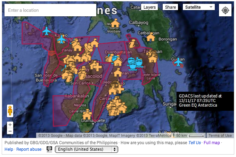Open the Tell Us link
236x157 pixels.
[194, 143]
